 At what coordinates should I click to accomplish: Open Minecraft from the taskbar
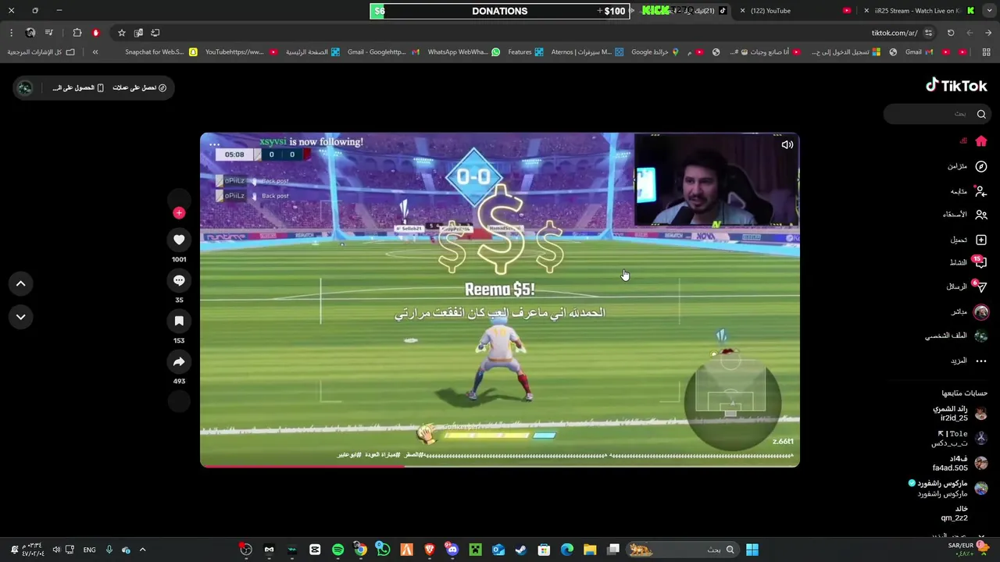[x=475, y=550]
